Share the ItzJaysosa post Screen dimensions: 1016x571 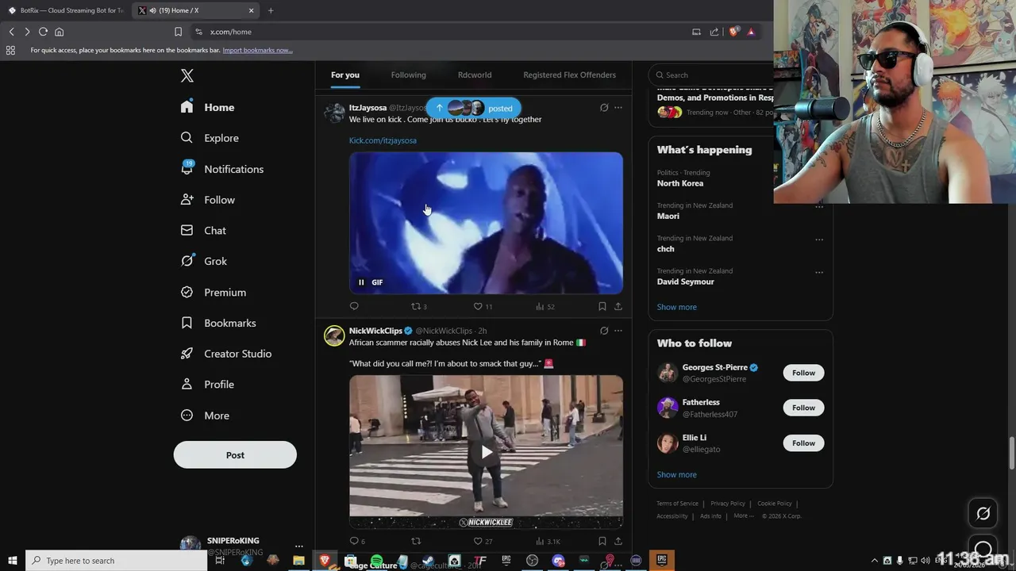point(618,306)
